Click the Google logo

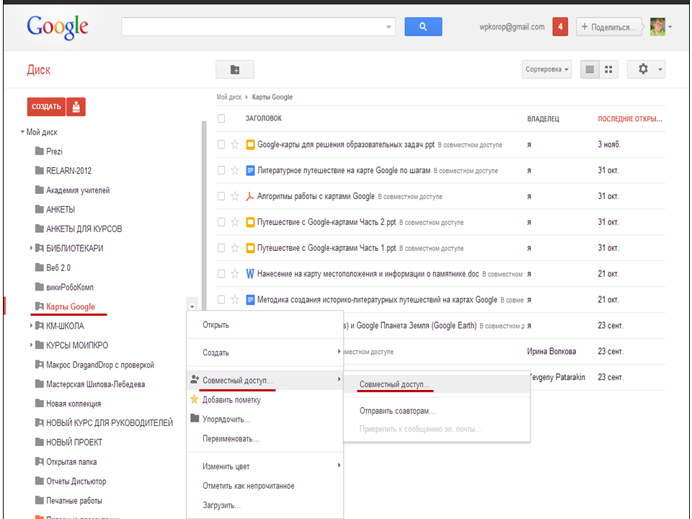point(58,27)
